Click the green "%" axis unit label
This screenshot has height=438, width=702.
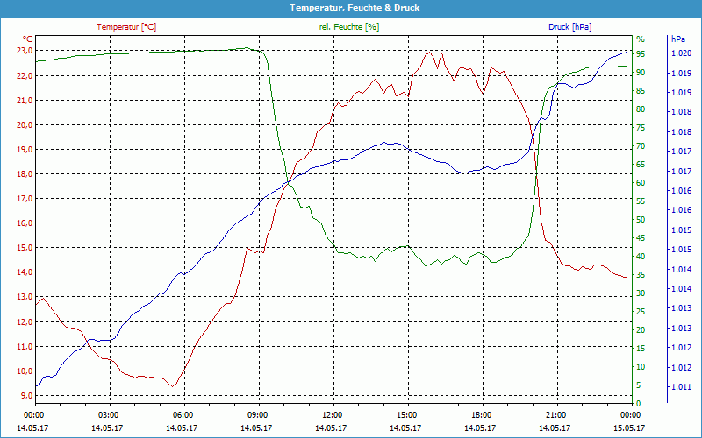coord(641,39)
